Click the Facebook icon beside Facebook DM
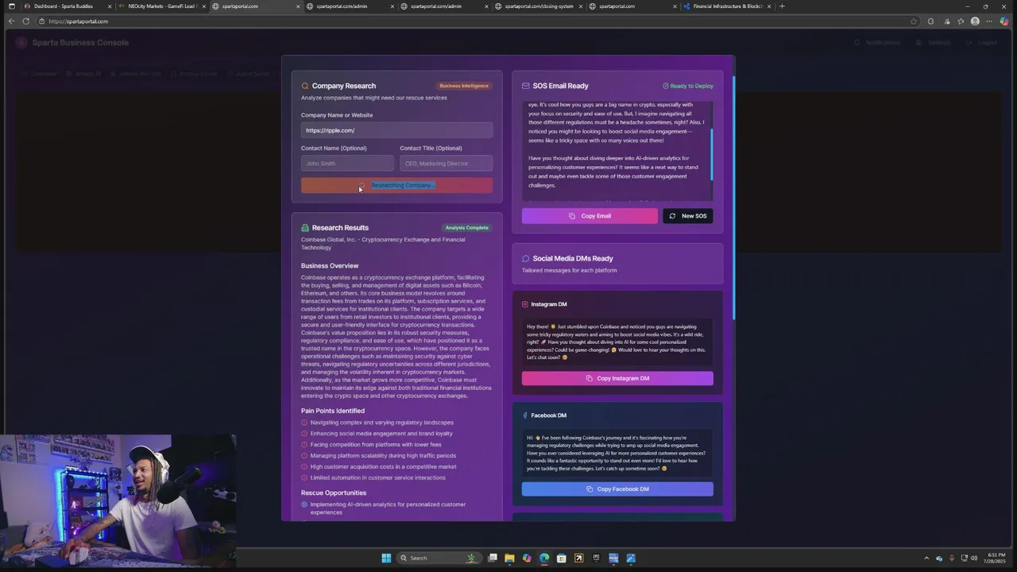The image size is (1017, 572). [525, 415]
